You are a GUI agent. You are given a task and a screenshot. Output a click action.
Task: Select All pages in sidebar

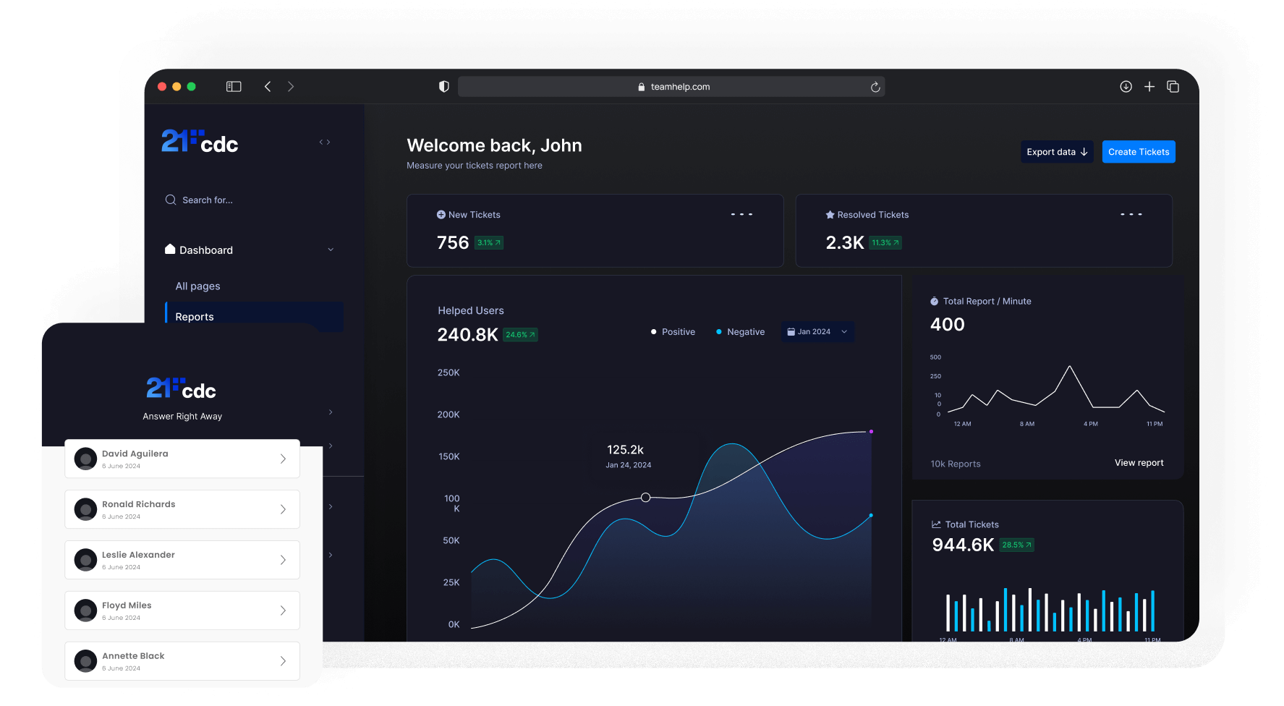(x=198, y=286)
